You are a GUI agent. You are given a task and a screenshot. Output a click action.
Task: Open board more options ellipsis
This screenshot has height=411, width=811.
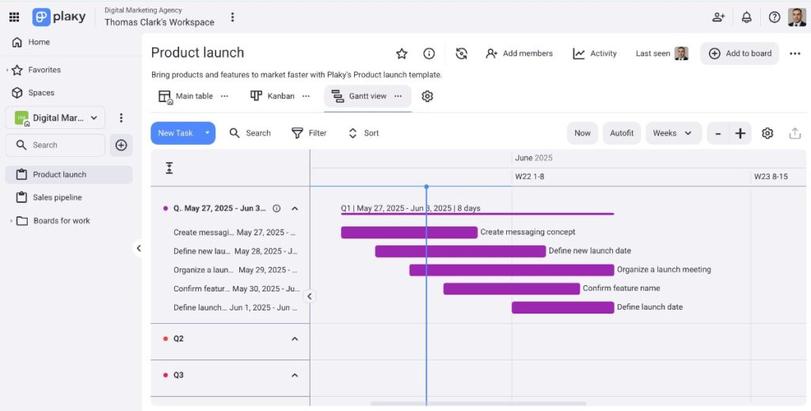pyautogui.click(x=795, y=53)
